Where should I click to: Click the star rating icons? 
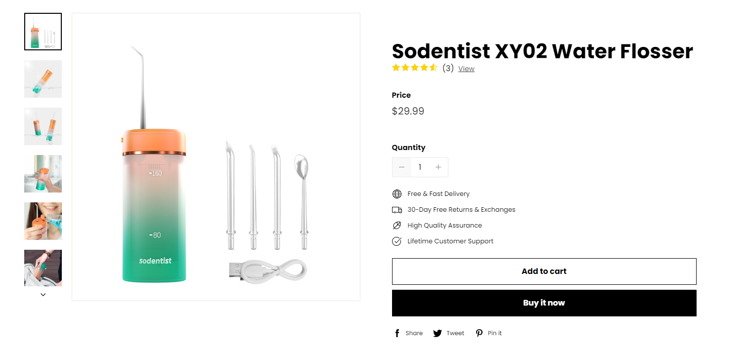point(415,68)
